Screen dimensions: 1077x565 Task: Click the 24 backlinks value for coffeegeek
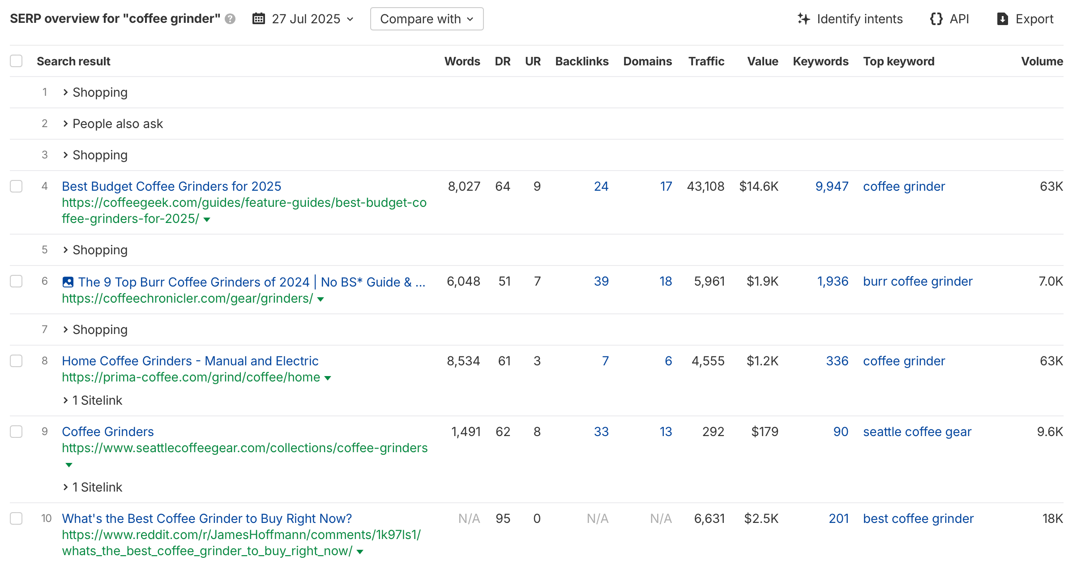[x=601, y=186]
